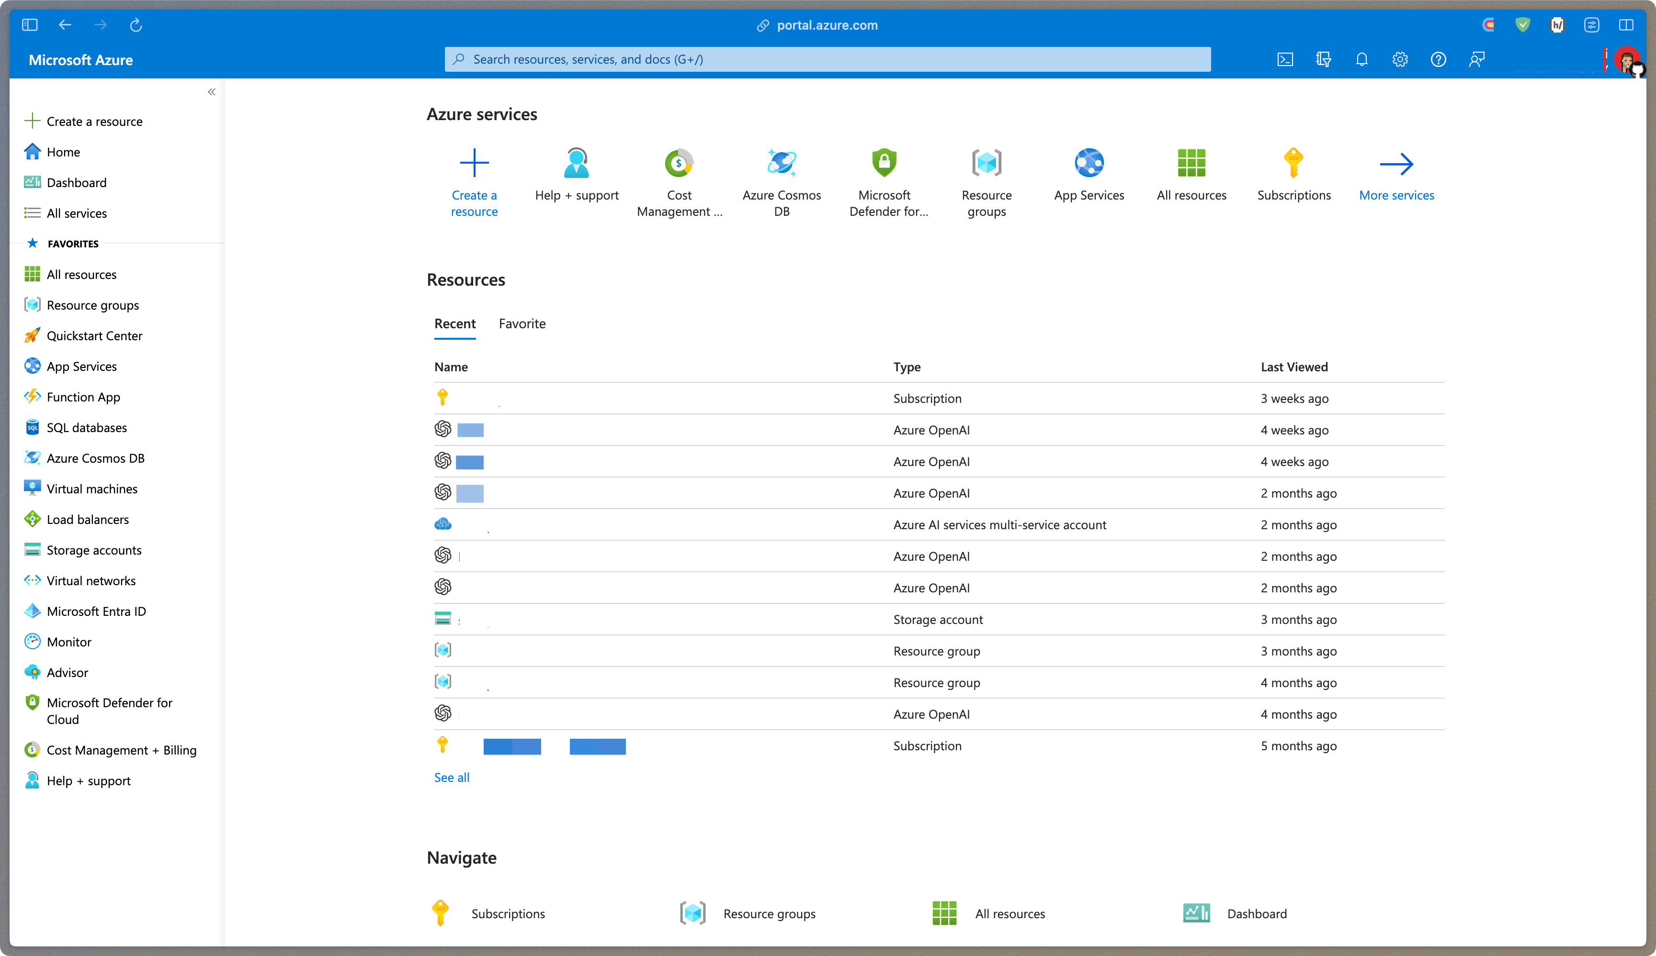Click More services arrow
Image resolution: width=1656 pixels, height=956 pixels.
1396,164
